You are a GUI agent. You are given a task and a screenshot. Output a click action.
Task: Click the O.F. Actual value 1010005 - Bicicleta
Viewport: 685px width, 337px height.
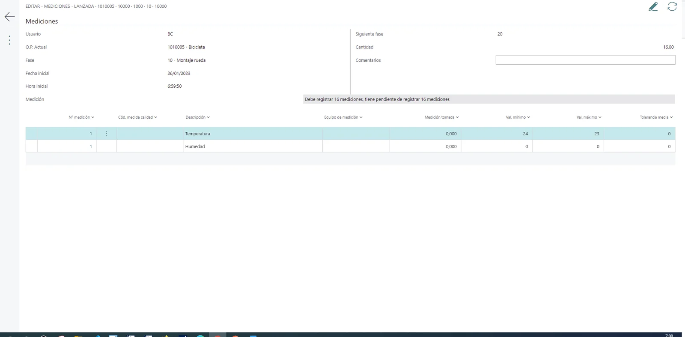coord(186,47)
